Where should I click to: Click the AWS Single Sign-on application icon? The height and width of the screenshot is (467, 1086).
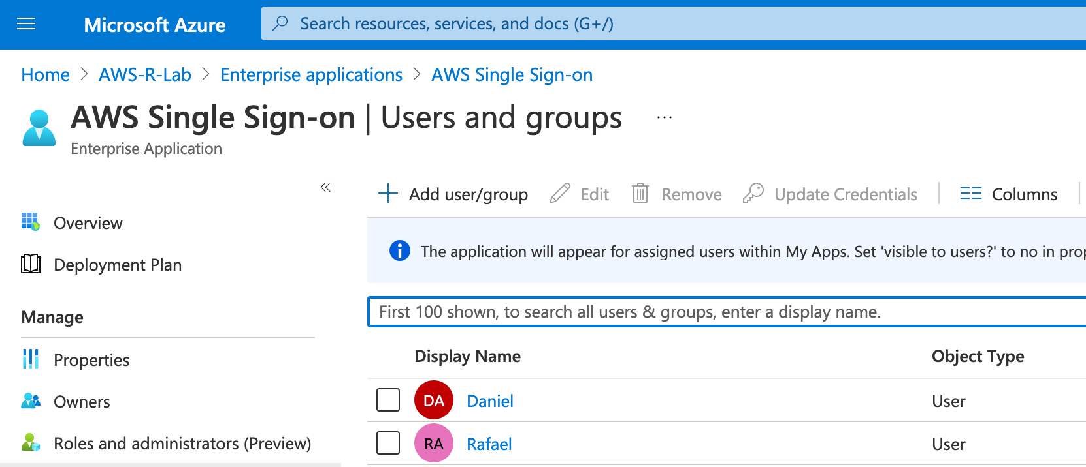click(x=39, y=128)
